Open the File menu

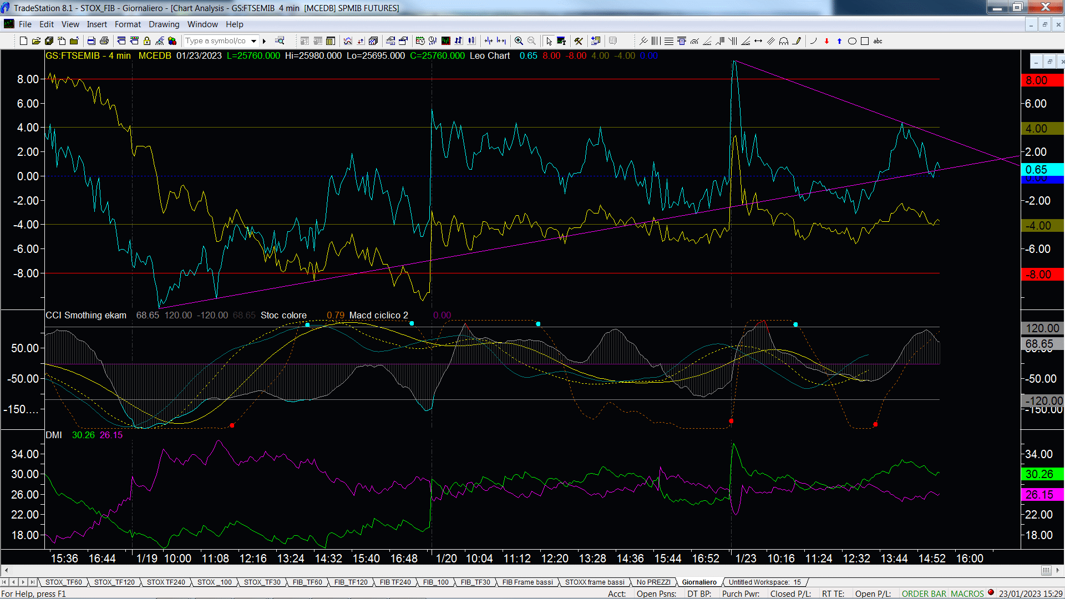click(x=25, y=24)
